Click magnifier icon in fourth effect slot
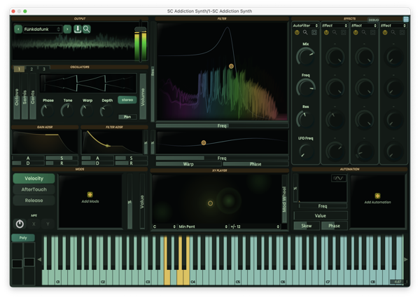The image size is (420, 298). point(393,33)
